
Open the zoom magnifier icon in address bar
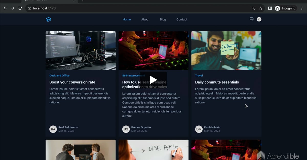(x=253, y=8)
